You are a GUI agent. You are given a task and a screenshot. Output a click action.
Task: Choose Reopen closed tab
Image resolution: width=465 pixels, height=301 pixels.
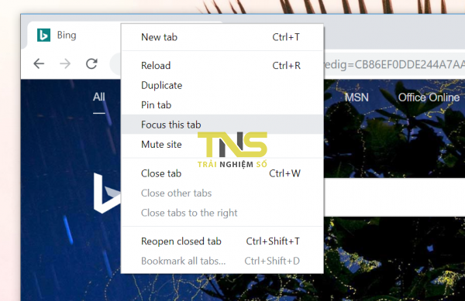pos(222,241)
